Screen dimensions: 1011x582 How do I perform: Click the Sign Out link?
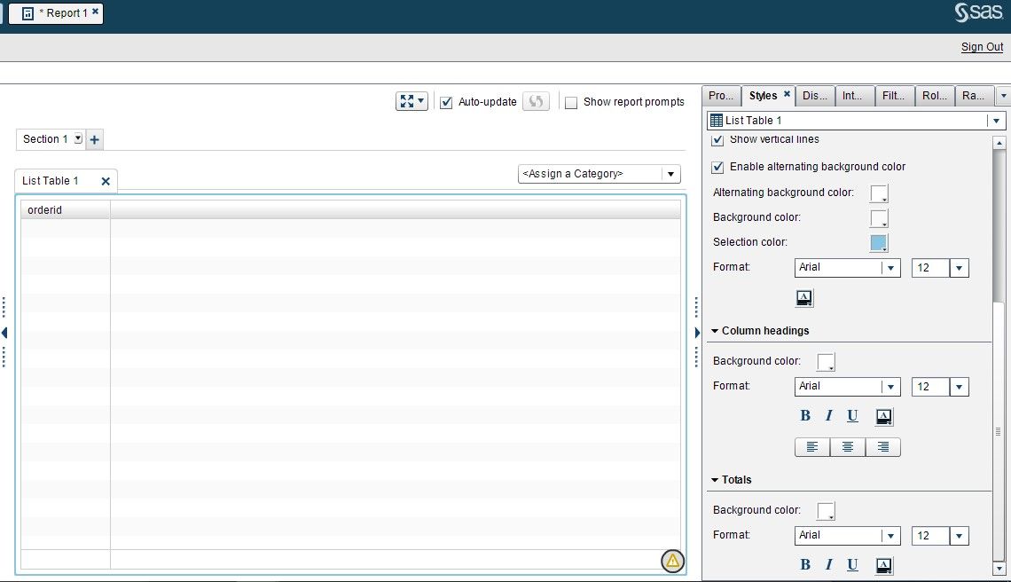tap(981, 46)
